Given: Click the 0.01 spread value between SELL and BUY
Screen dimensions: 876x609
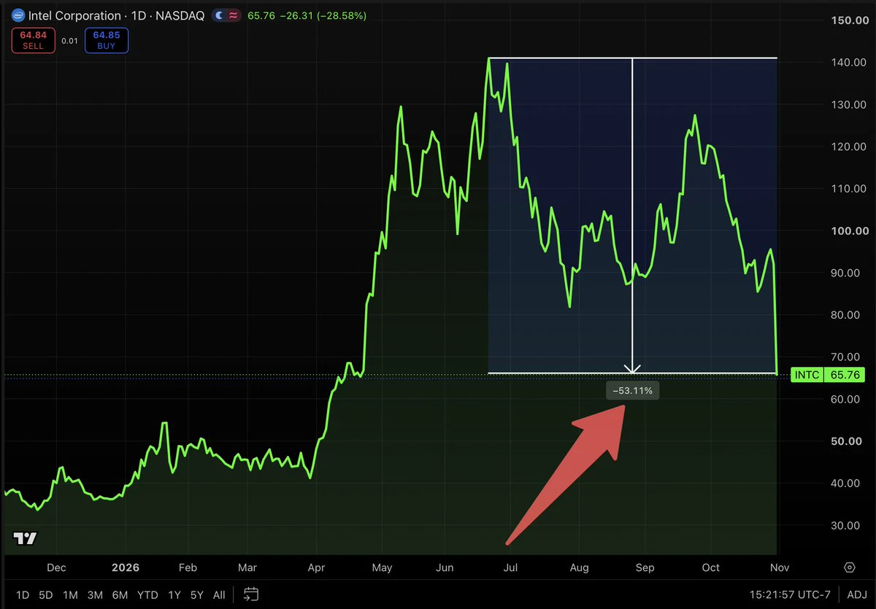Looking at the screenshot, I should (x=69, y=41).
